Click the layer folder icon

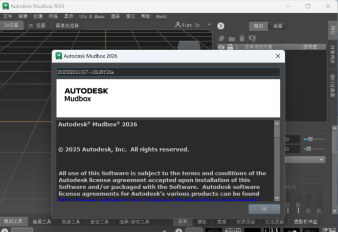pos(231,38)
